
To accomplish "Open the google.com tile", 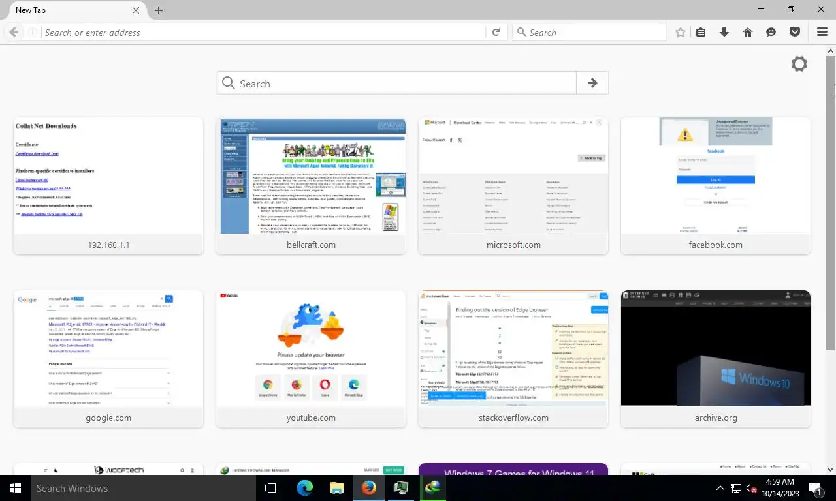I will tap(108, 359).
